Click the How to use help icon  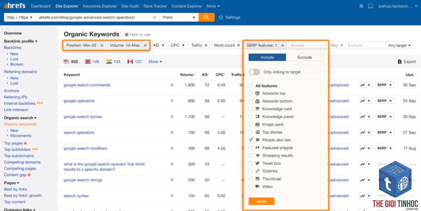pos(127,35)
